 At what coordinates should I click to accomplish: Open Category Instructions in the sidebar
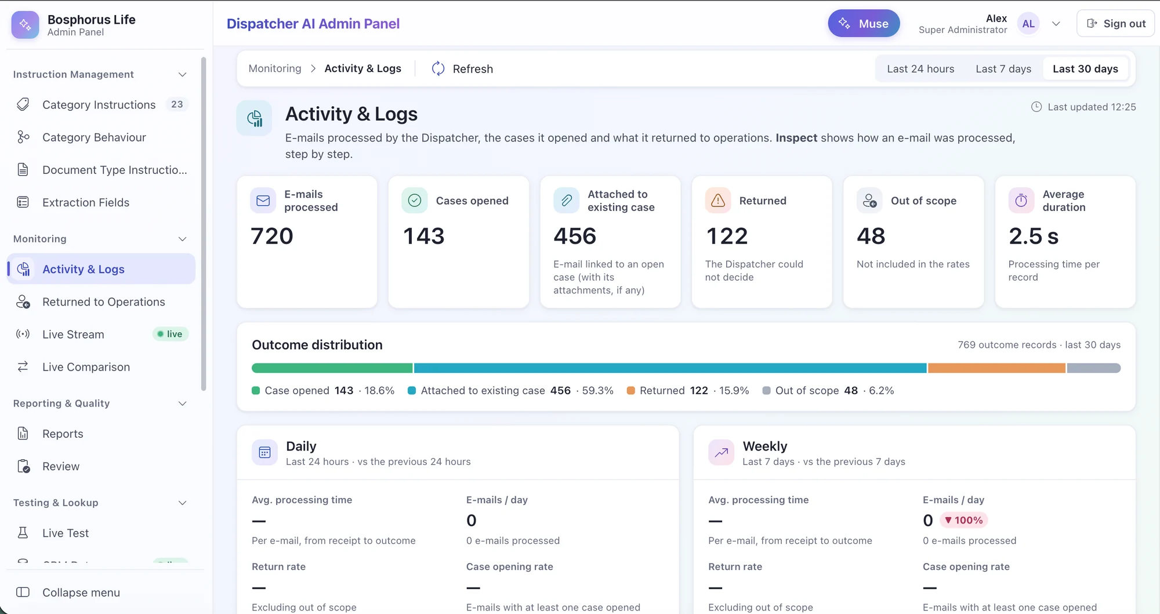tap(101, 104)
